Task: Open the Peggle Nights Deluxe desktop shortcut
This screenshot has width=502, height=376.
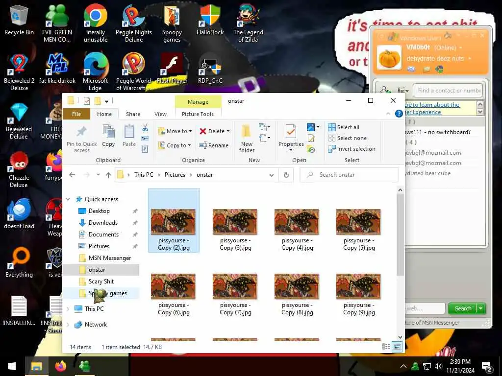Action: [x=134, y=24]
